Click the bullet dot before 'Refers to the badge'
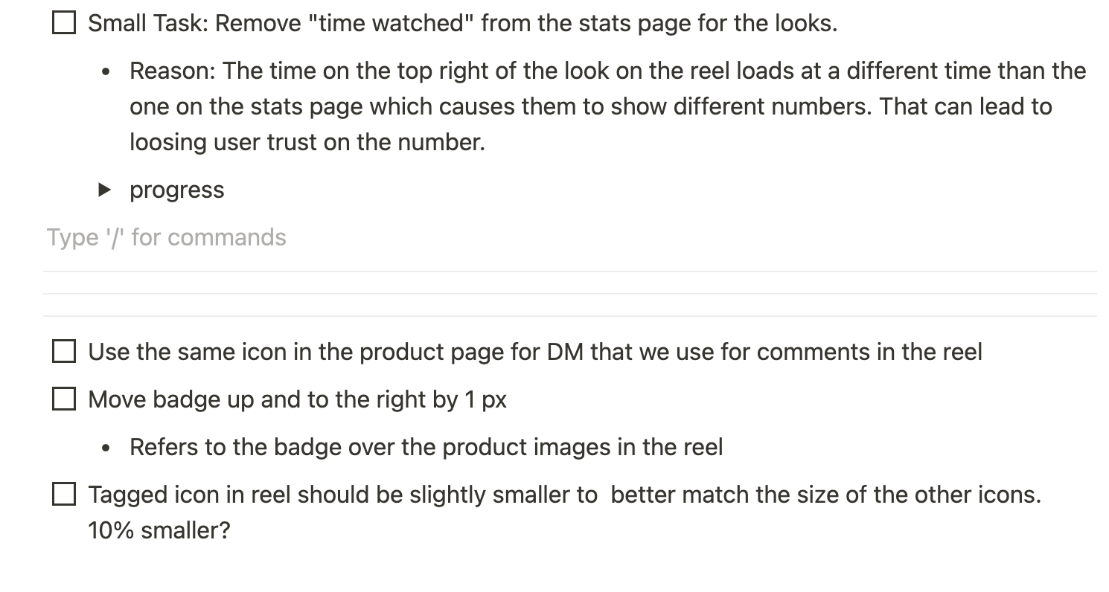1109x592 pixels. click(x=109, y=448)
